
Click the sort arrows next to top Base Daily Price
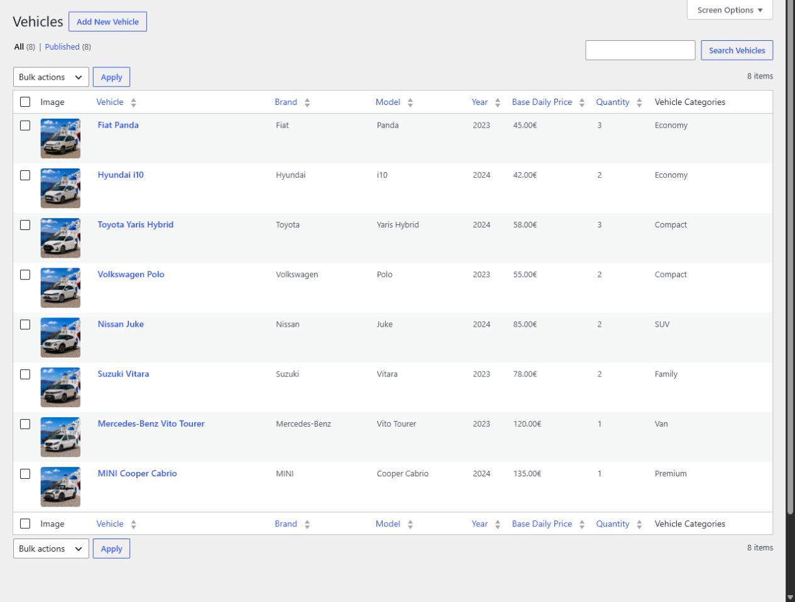pyautogui.click(x=582, y=102)
